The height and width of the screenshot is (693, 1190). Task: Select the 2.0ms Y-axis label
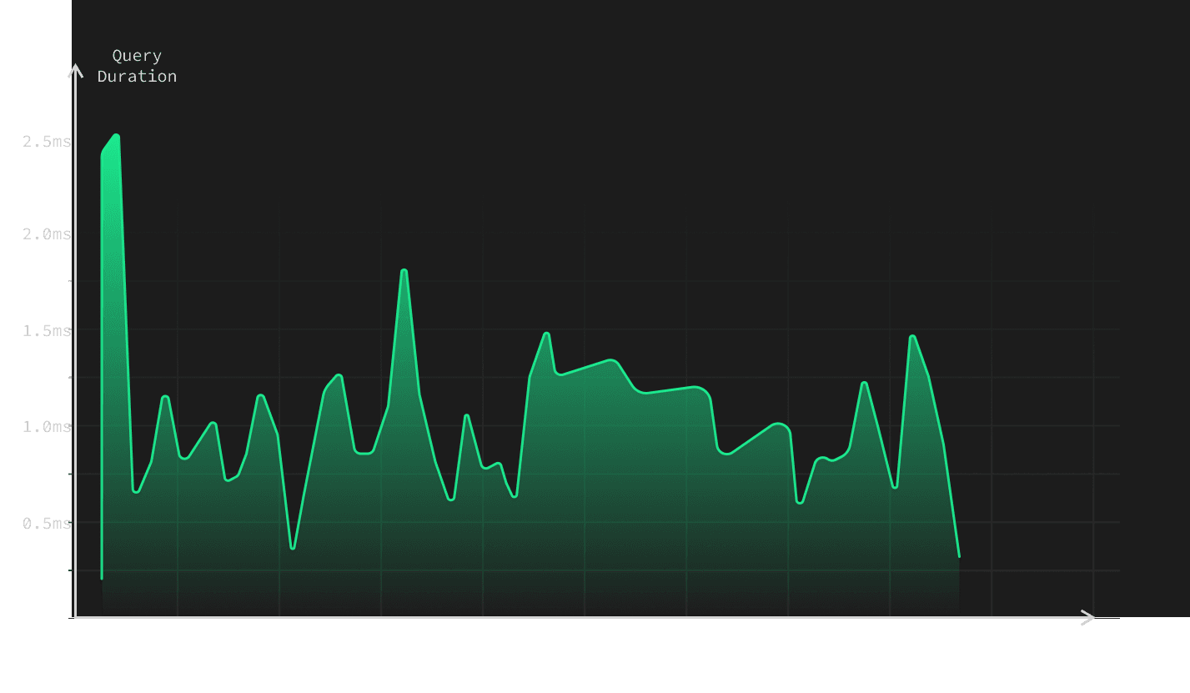click(47, 234)
